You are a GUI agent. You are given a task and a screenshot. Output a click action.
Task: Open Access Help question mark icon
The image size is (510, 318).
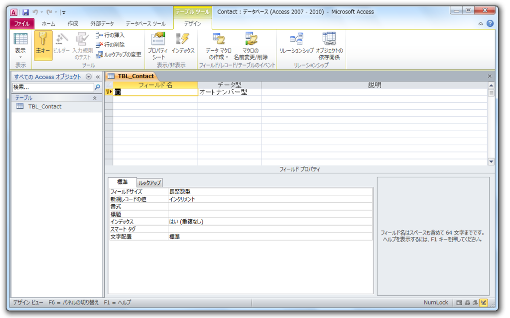click(490, 23)
